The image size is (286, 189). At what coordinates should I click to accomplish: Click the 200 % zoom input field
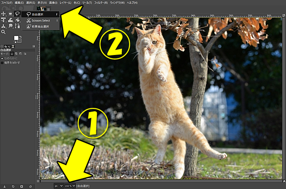click(x=68, y=186)
